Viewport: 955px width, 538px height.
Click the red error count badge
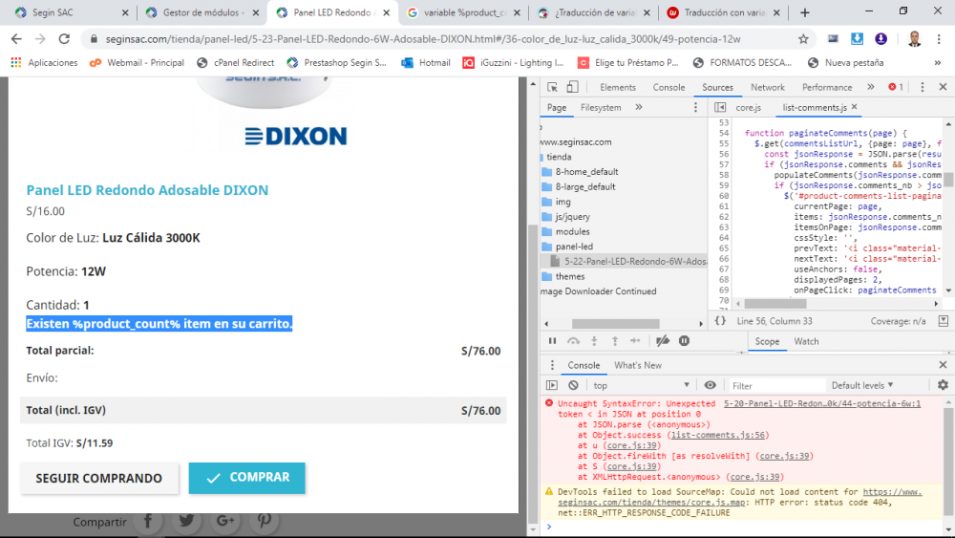896,87
